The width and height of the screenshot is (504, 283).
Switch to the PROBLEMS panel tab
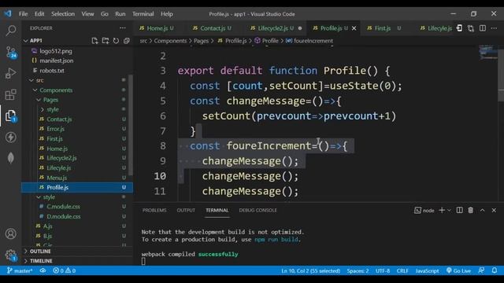(x=154, y=210)
